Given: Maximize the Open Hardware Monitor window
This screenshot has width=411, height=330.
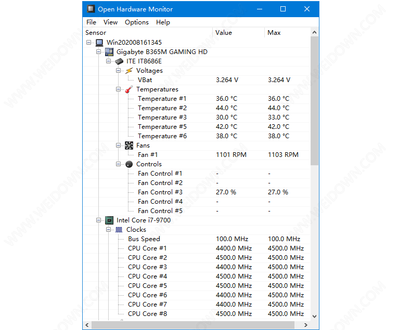Looking at the screenshot, I should point(283,9).
